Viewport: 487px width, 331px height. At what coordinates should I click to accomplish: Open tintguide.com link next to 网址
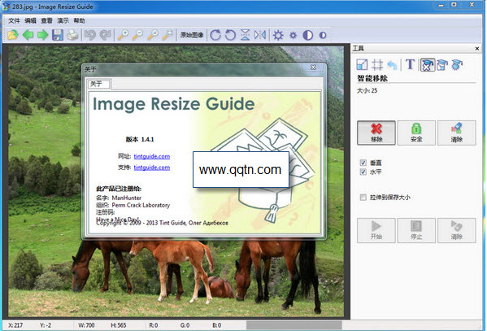point(152,156)
